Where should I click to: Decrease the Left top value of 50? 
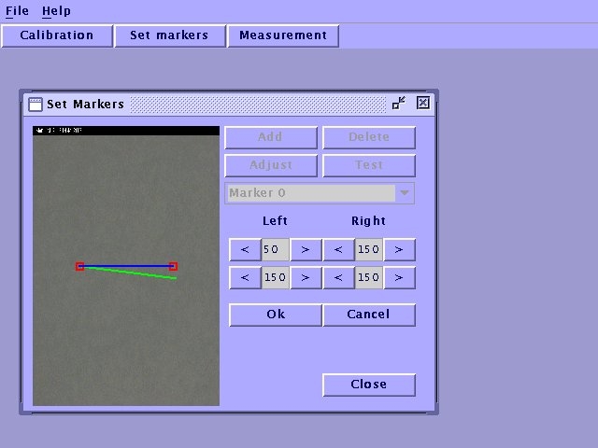245,250
